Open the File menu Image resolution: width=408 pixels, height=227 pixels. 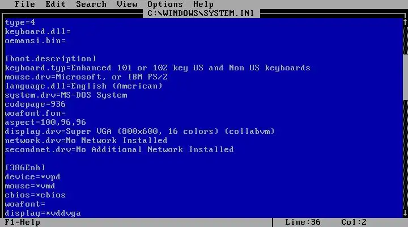[x=25, y=4]
